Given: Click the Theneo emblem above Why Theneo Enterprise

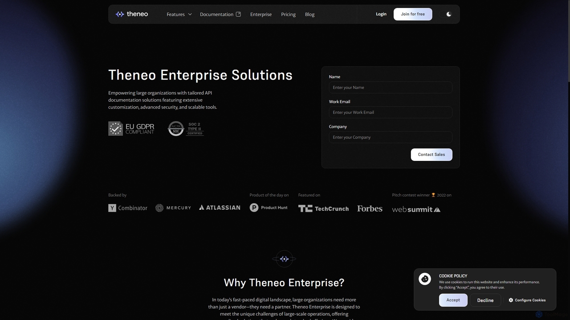Looking at the screenshot, I should (284, 259).
